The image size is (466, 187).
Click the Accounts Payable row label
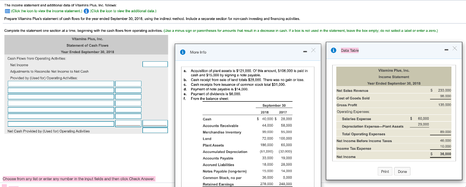click(x=218, y=158)
